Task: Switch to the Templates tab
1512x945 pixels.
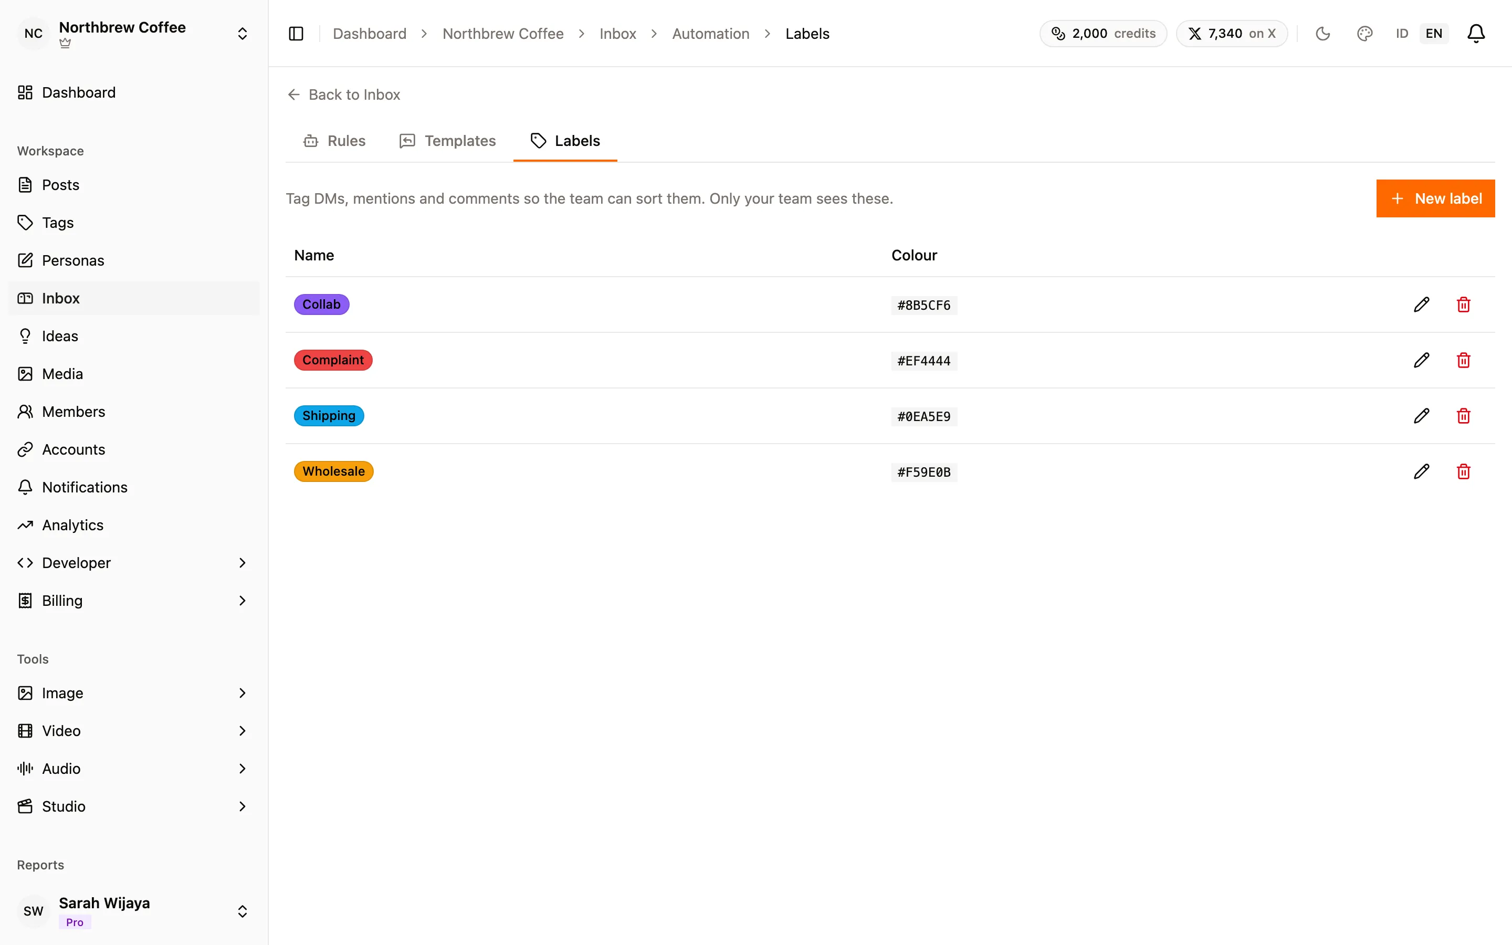Action: tap(447, 141)
